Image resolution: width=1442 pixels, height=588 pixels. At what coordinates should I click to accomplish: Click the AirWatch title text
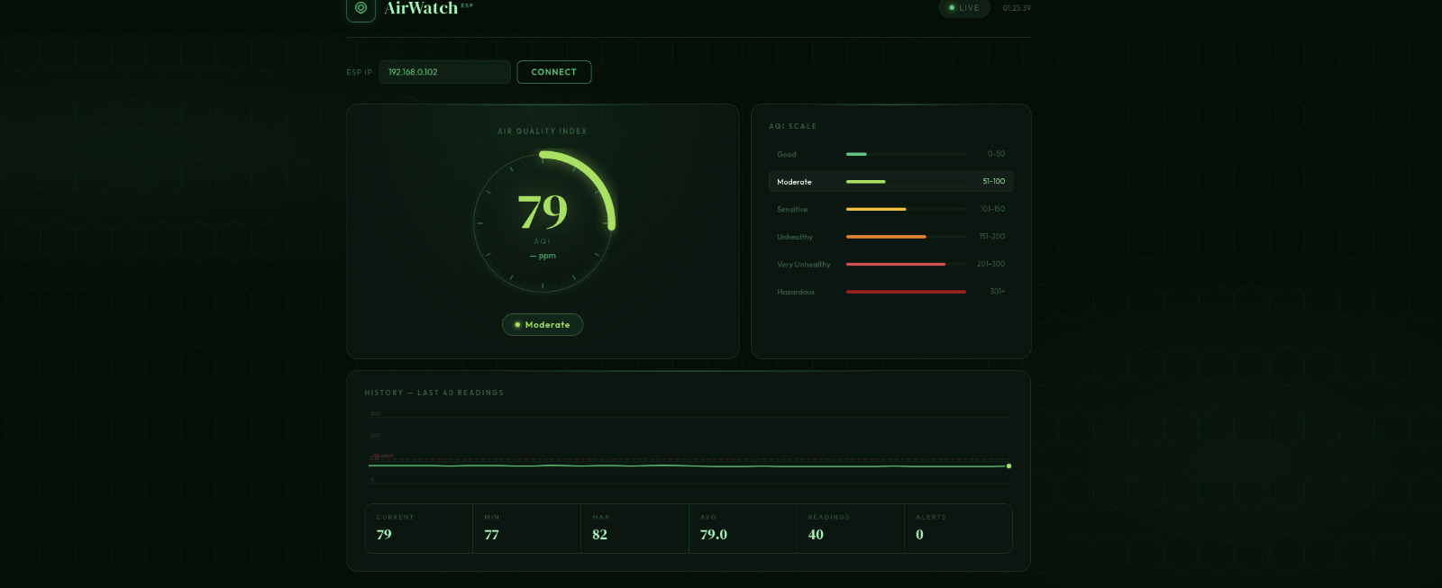tap(421, 8)
